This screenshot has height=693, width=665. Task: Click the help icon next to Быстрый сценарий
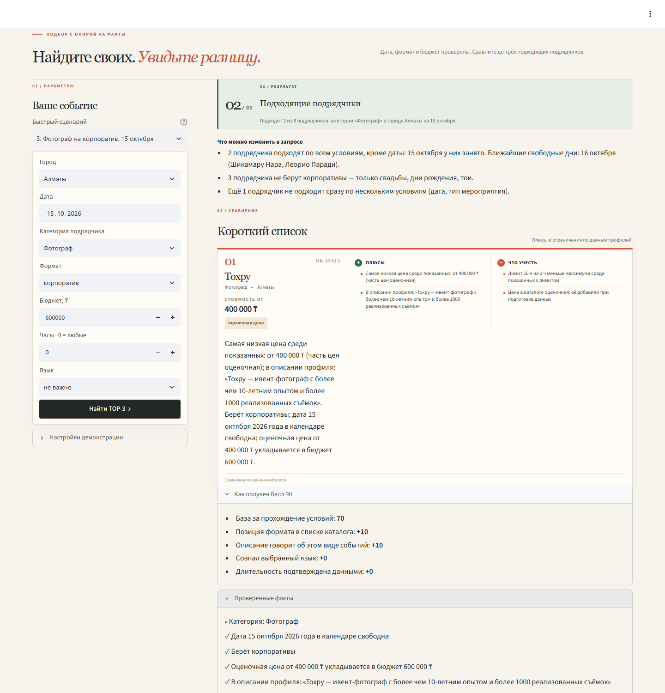click(x=184, y=122)
